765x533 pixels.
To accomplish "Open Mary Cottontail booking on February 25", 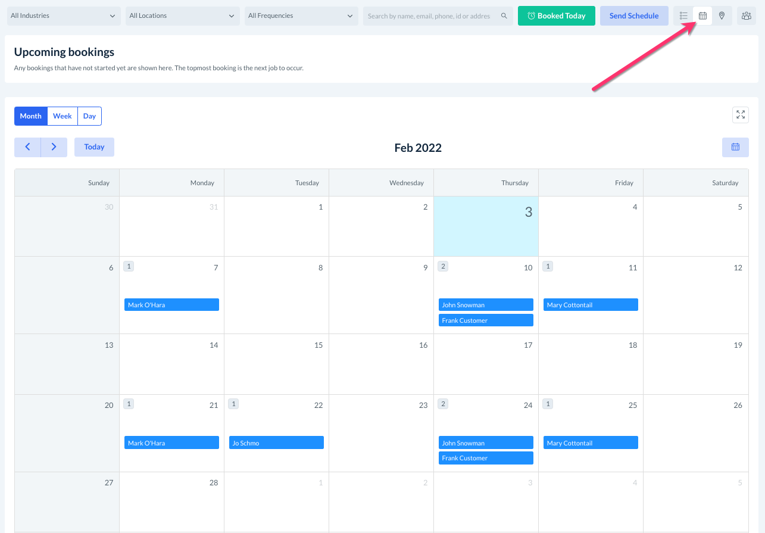I will (x=591, y=443).
